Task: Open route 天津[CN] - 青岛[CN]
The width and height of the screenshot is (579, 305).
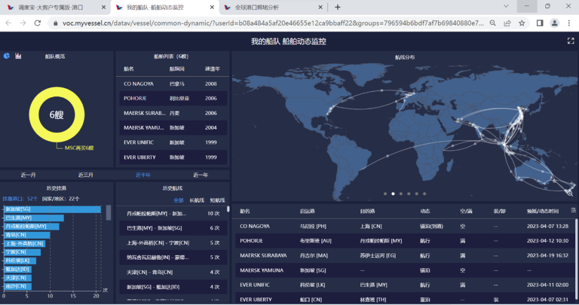Action: click(173, 272)
